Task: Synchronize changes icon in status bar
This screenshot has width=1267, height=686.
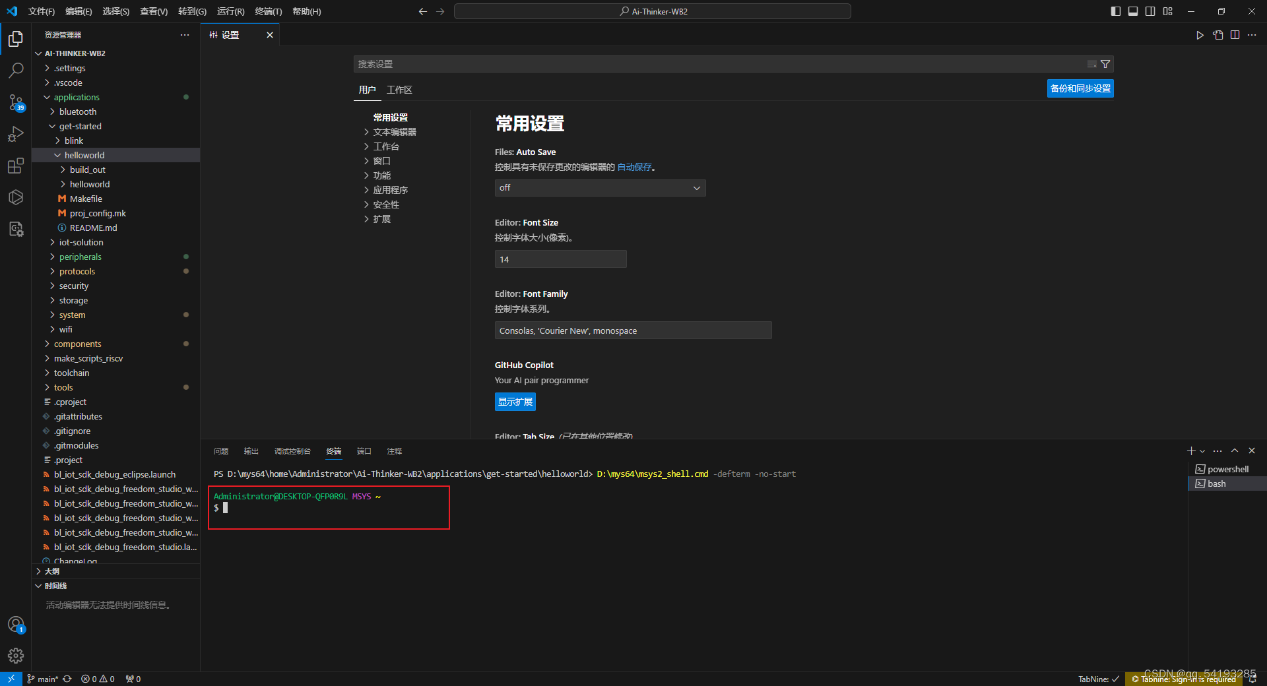Action: (67, 679)
